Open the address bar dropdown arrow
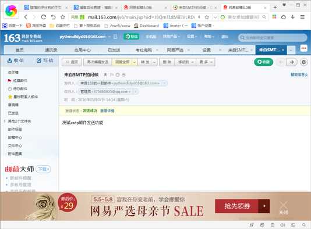Viewport: 311px width, 229px height. pos(215,17)
